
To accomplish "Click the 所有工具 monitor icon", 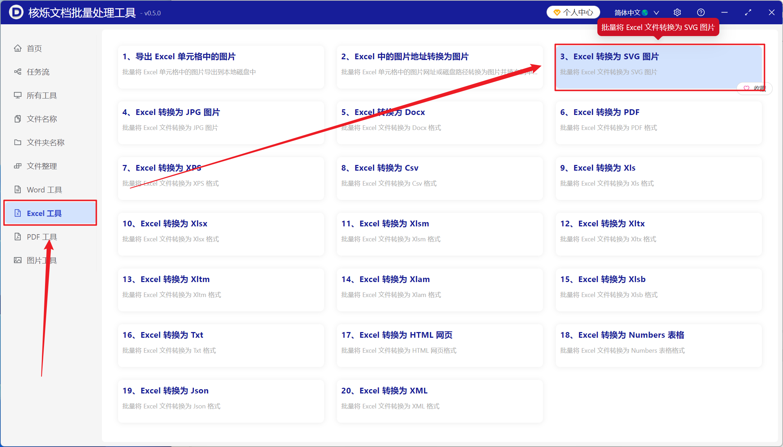I will point(18,95).
